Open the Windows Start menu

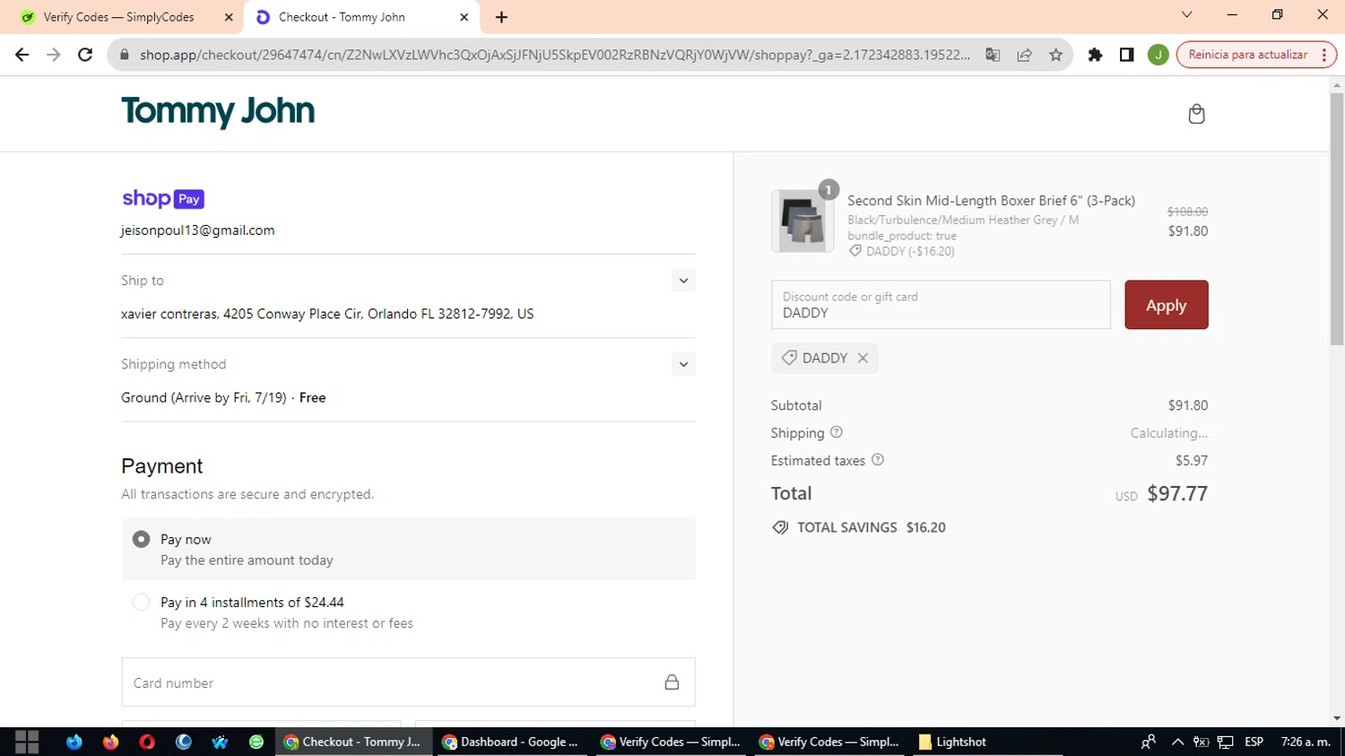[27, 742]
